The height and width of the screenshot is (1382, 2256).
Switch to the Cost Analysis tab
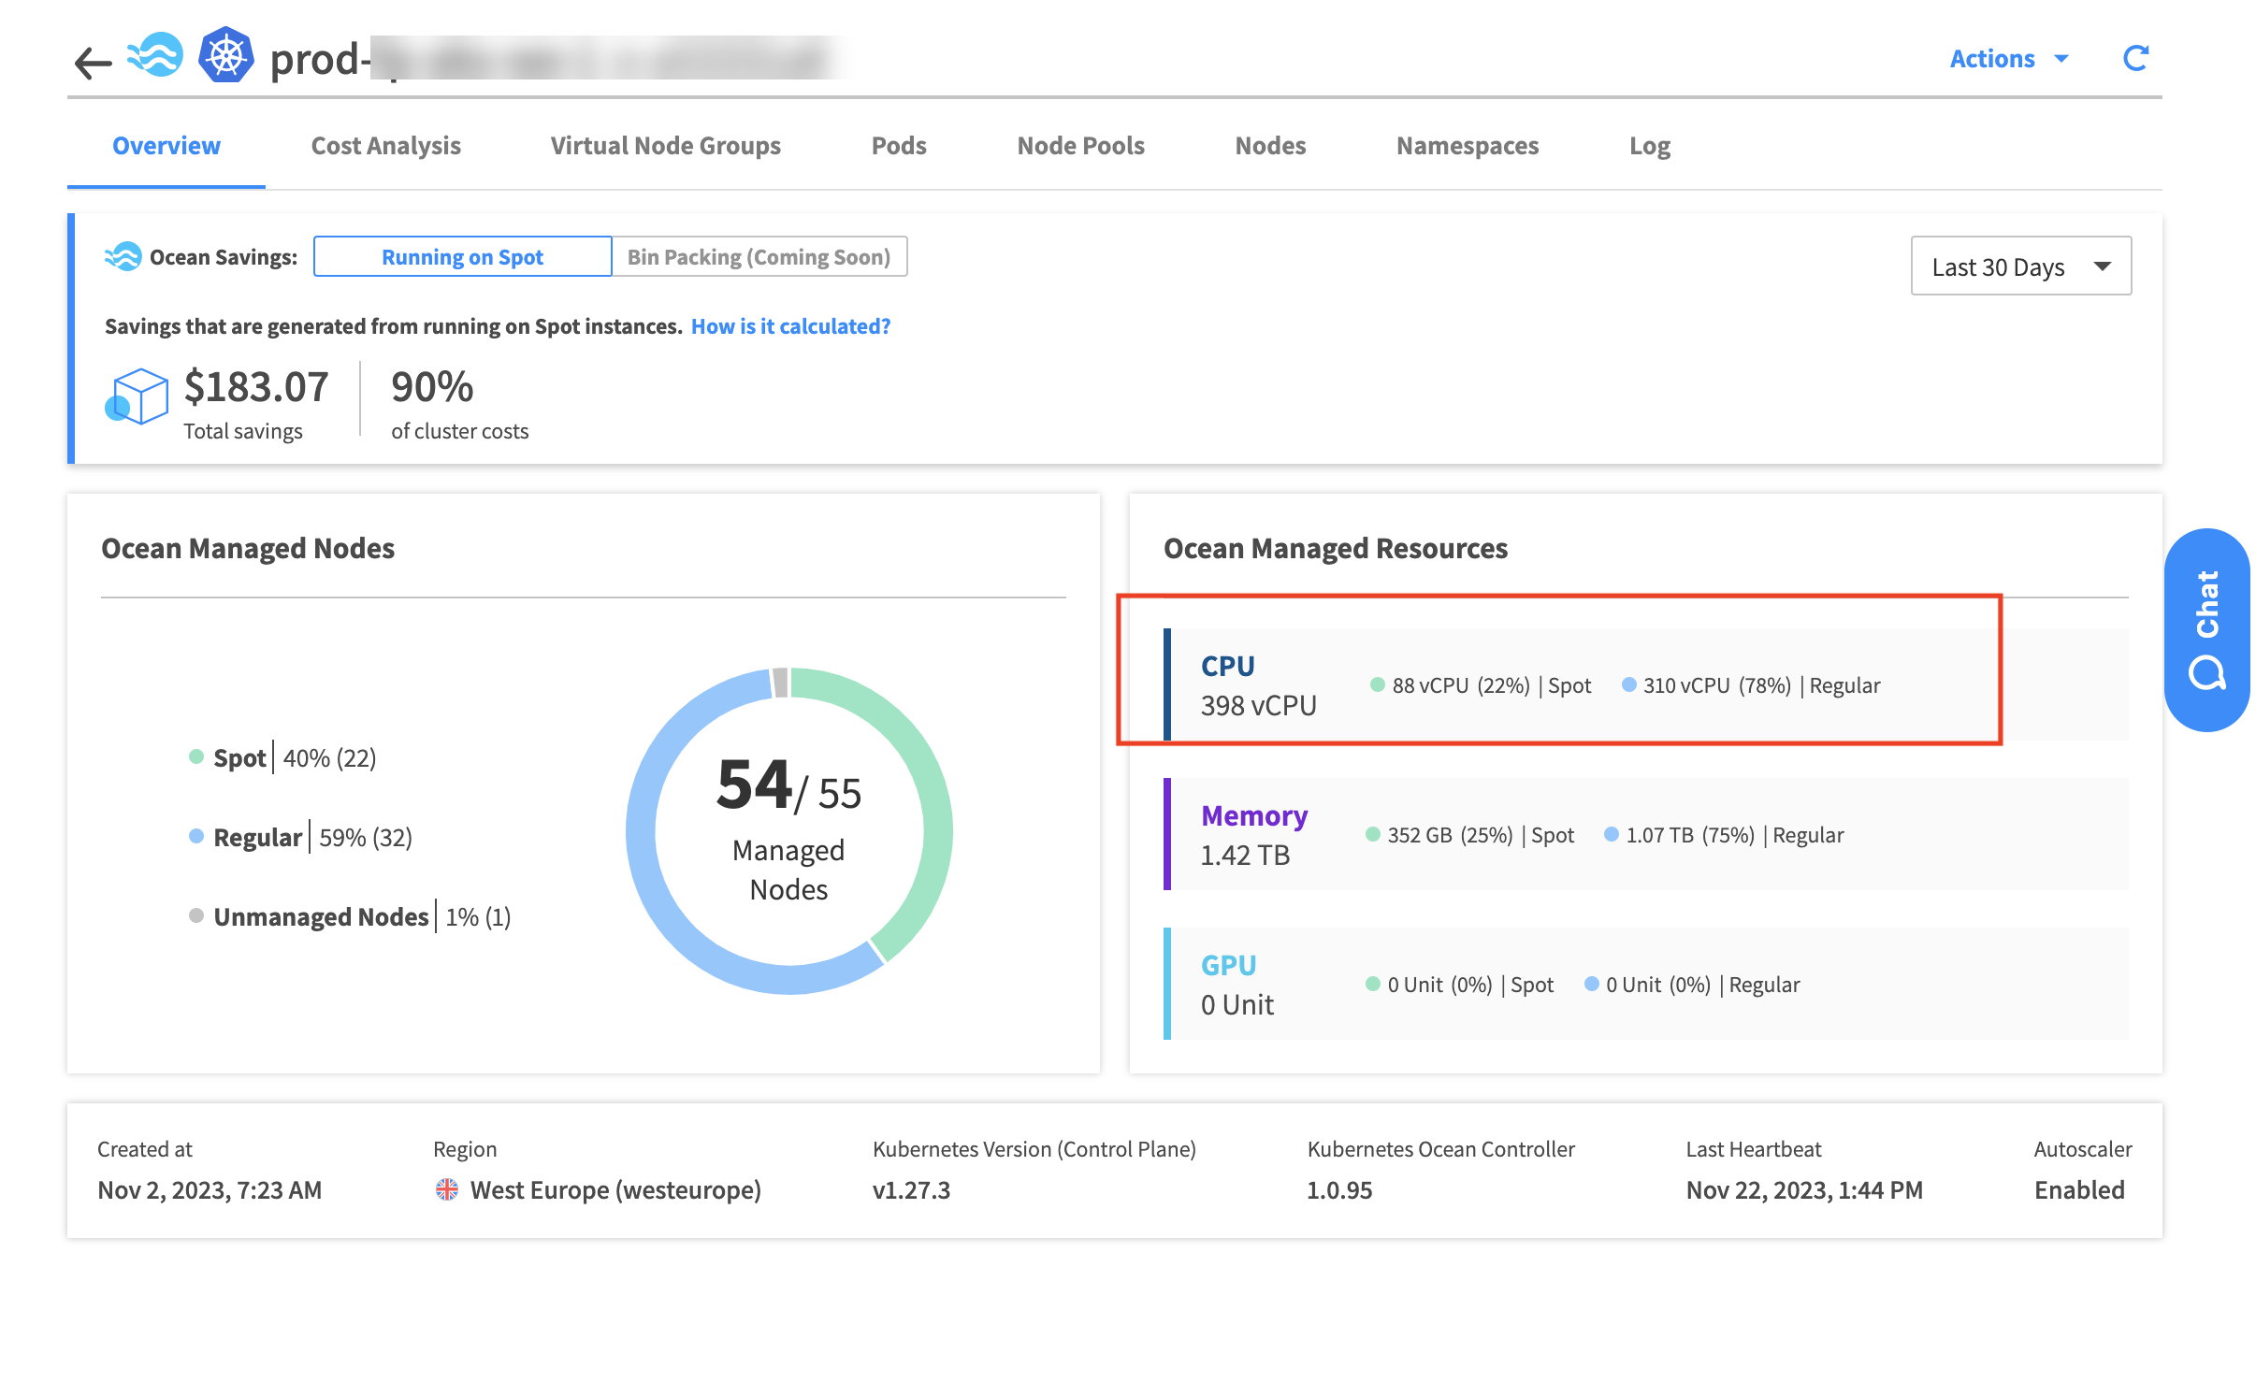(x=385, y=146)
